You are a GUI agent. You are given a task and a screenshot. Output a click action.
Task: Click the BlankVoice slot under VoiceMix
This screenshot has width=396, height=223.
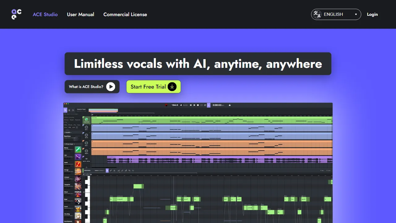72,138
